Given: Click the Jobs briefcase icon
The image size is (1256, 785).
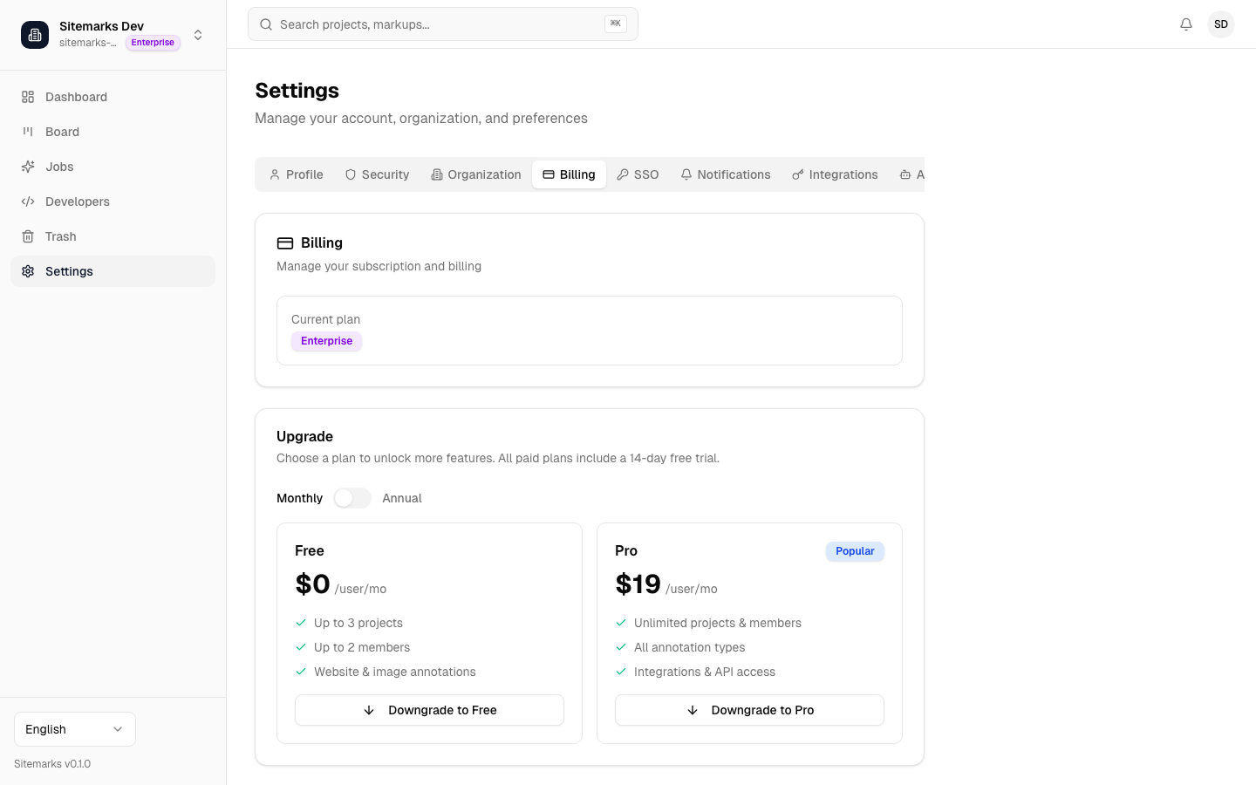Looking at the screenshot, I should tap(28, 167).
